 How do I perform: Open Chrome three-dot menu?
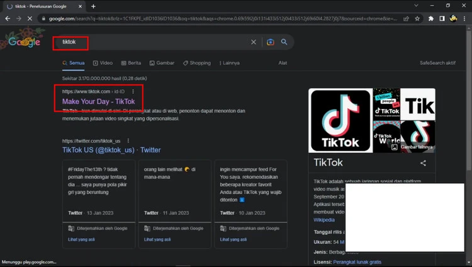point(464,19)
